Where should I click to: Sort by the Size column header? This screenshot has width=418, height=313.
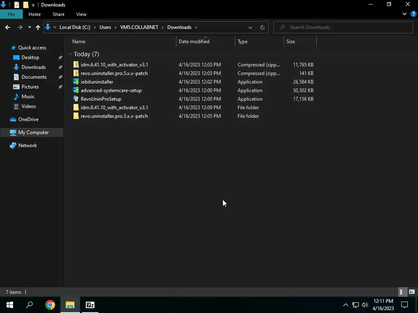pos(300,42)
